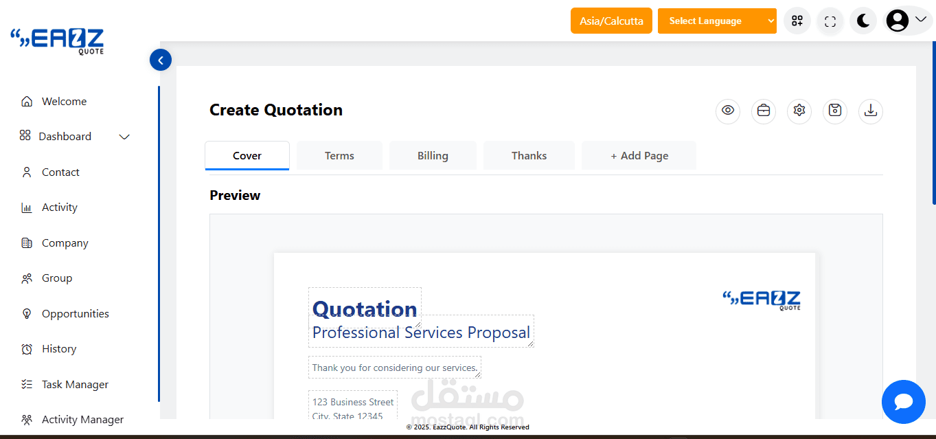Open Task Manager in the sidebar

click(x=76, y=385)
